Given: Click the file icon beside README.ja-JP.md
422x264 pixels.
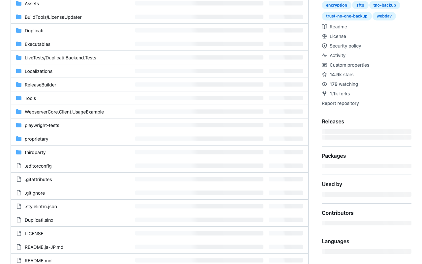Looking at the screenshot, I should coord(19,247).
